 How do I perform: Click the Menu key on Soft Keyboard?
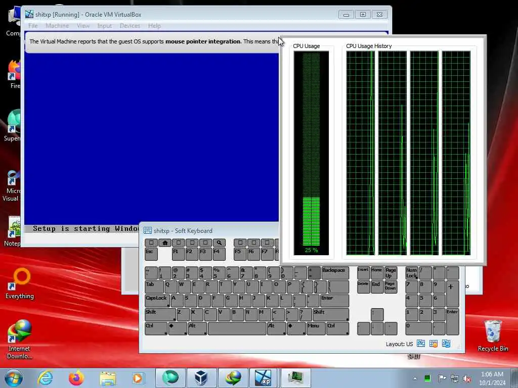click(x=316, y=328)
